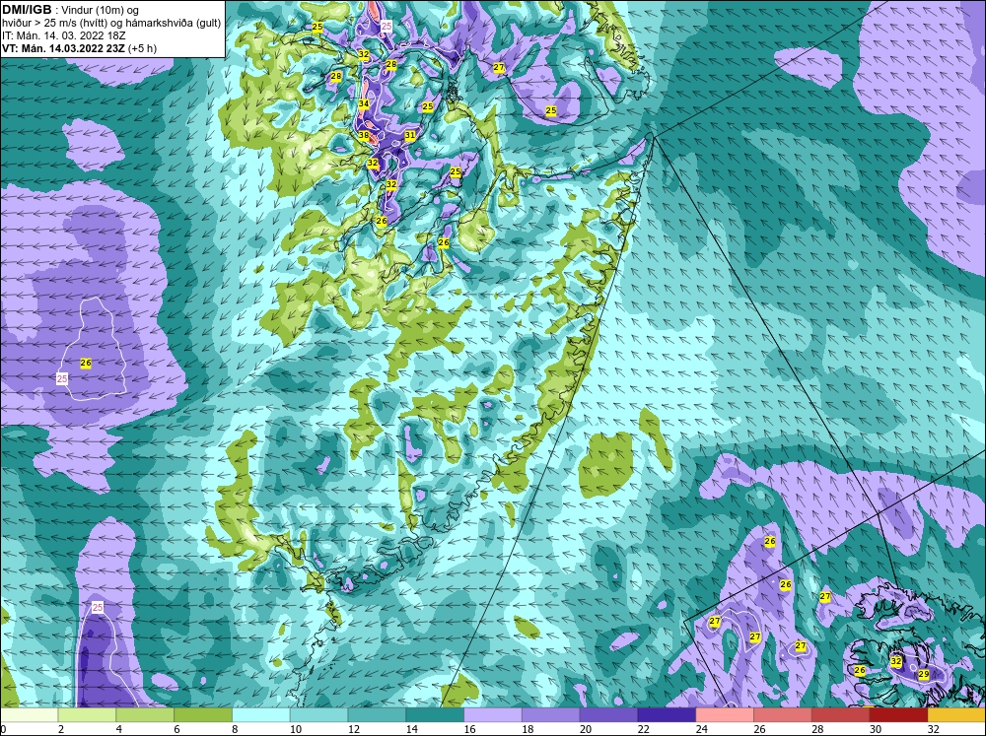
Task: Pick the 14–16 m/s dark teal legend swatch
Action: [435, 714]
